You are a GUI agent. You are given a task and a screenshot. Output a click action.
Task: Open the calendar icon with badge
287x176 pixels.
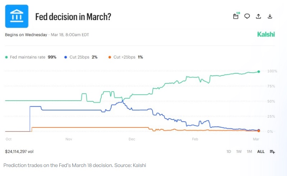click(236, 16)
